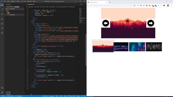This screenshot has height=97, width=173.
Task: Click the right arrow on the image slider
Action: (151, 23)
